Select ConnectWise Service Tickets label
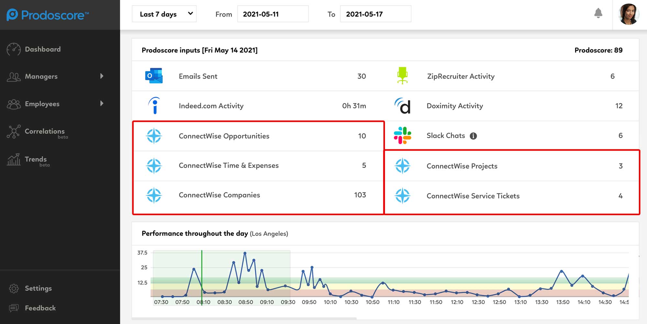 click(x=473, y=196)
